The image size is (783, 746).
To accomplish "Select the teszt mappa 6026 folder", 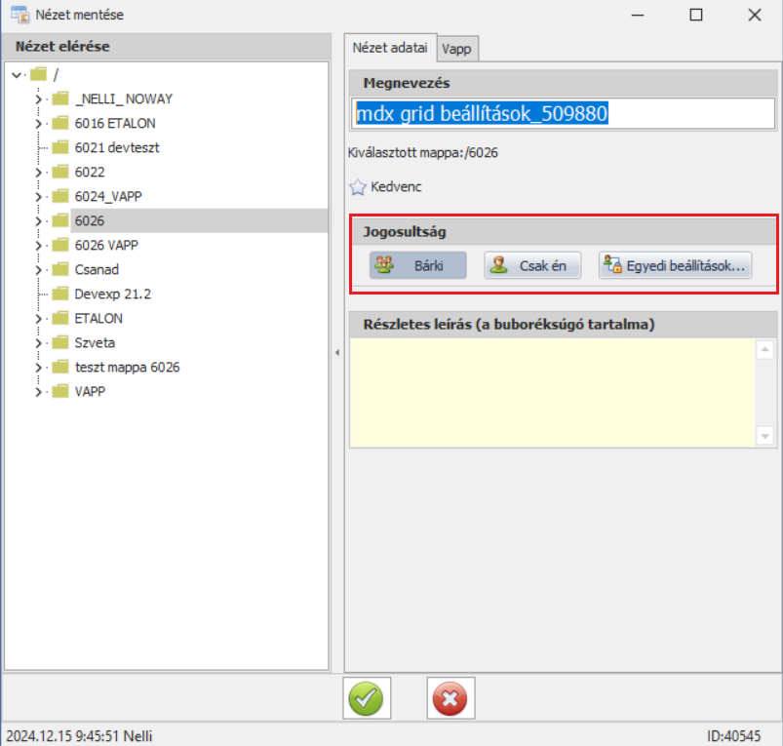I will coord(127,368).
